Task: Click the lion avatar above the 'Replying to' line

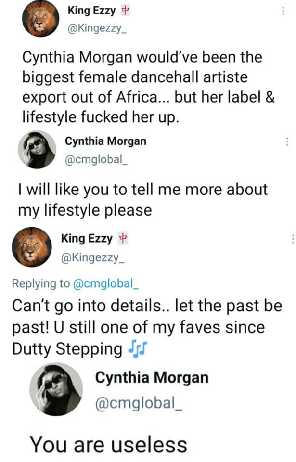Action: point(33,247)
